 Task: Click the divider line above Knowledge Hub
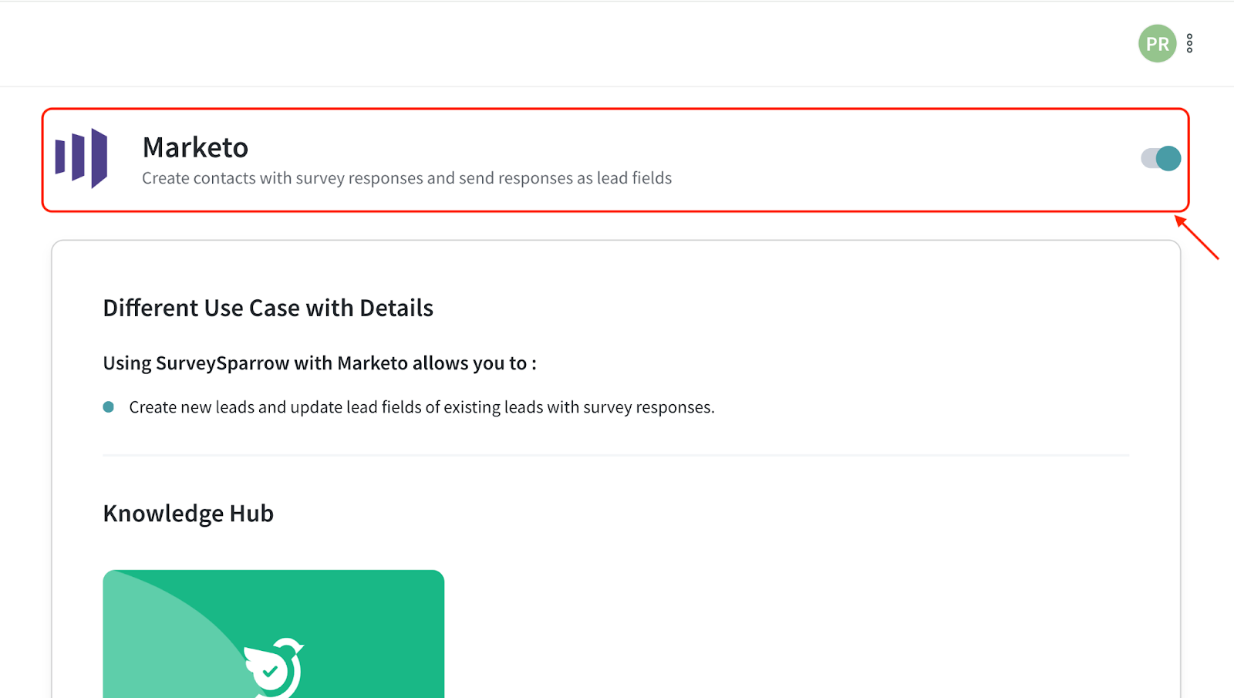click(x=615, y=456)
